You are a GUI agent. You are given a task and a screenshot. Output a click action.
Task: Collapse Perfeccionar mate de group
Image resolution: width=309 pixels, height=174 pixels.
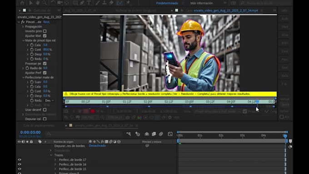click(23, 77)
